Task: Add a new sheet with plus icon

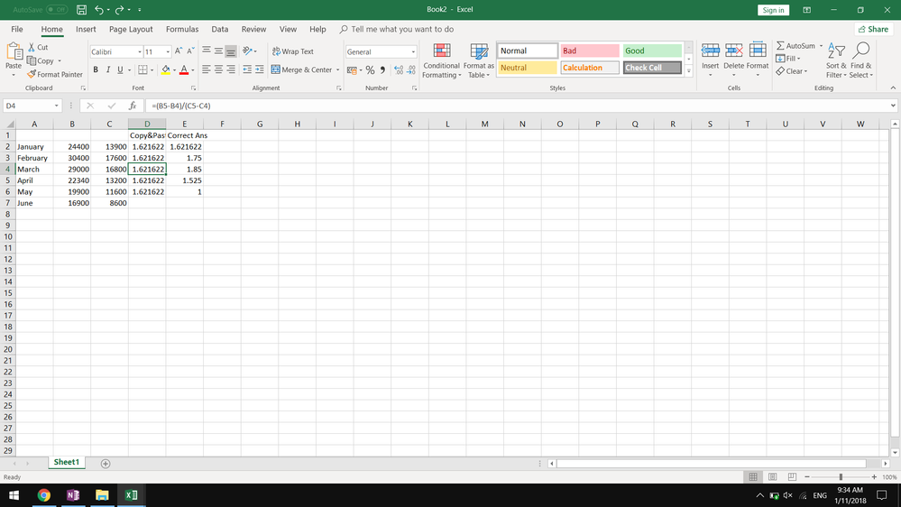Action: (106, 464)
